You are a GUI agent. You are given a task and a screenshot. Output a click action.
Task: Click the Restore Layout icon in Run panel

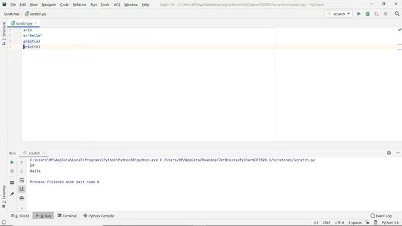[x=12, y=183]
